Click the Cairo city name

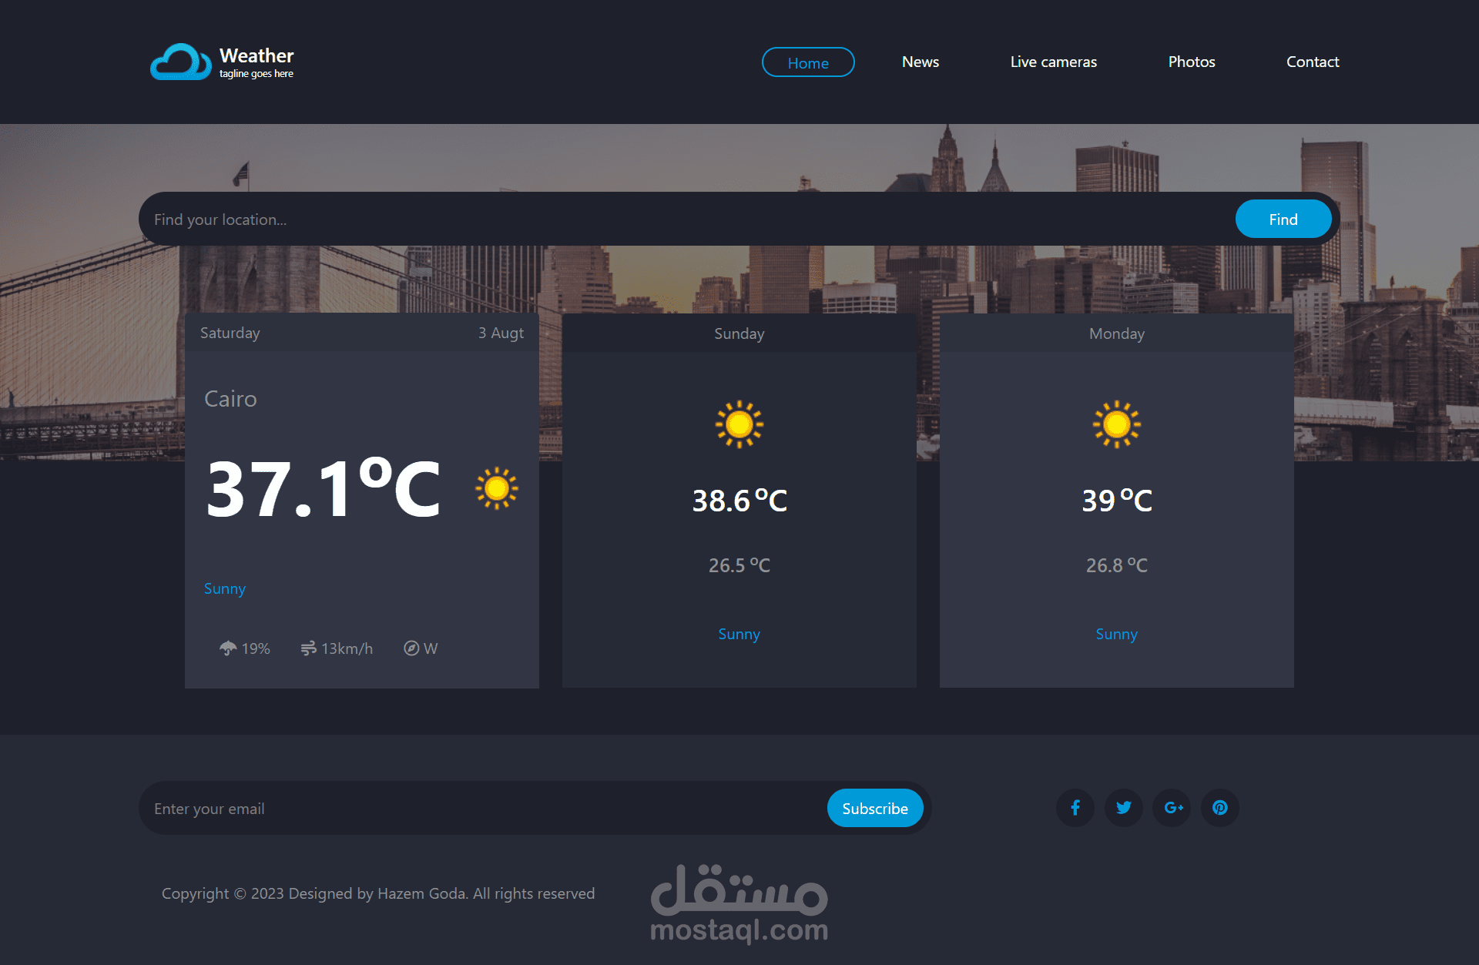tap(230, 399)
